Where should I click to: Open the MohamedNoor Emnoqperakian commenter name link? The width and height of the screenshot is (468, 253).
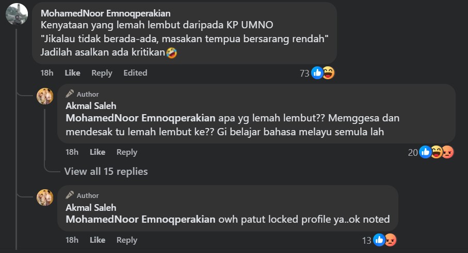click(x=106, y=13)
